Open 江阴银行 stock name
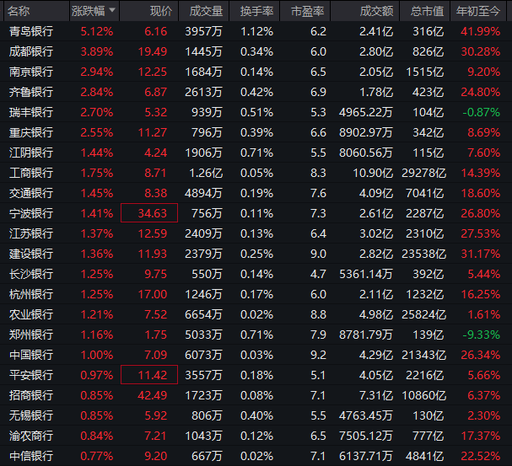Screen dimensions: 512x466 (31, 153)
